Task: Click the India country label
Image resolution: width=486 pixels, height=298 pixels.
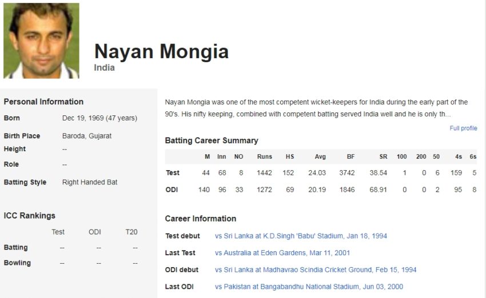Action: (104, 67)
